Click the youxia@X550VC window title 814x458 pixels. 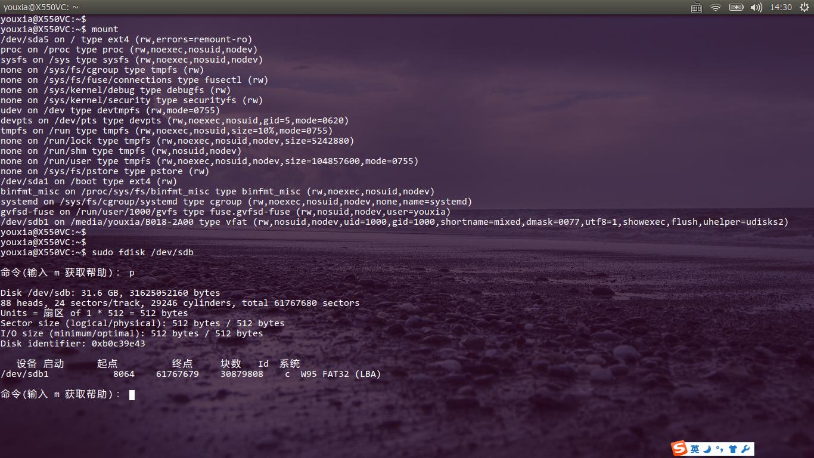coord(41,7)
